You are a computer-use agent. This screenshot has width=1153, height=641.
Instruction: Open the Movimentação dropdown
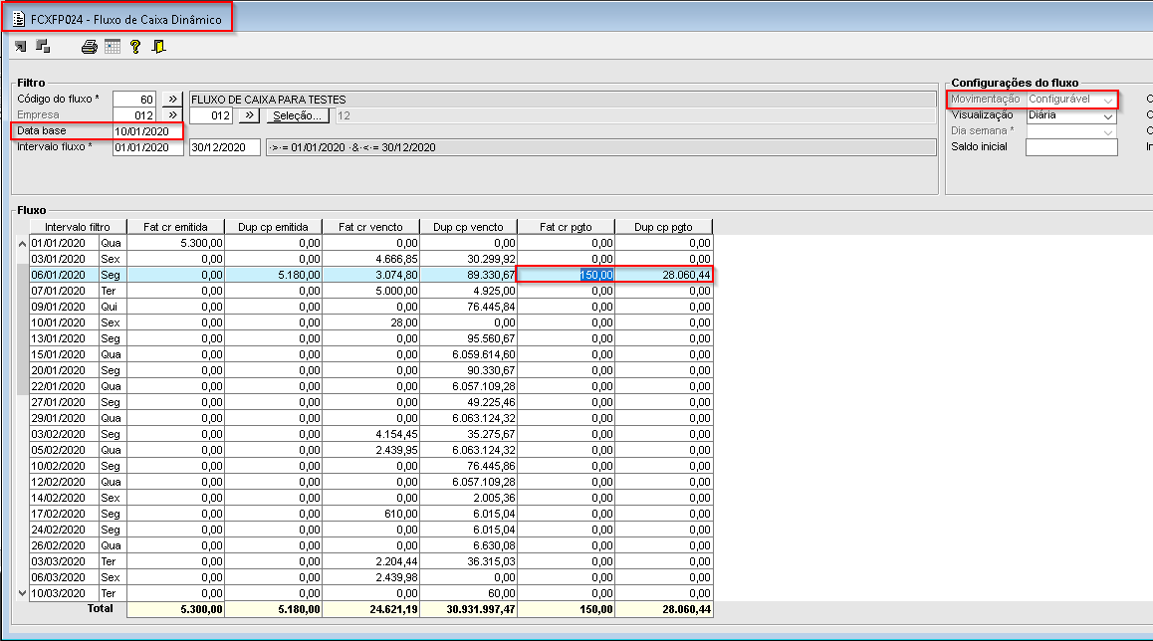coord(1107,100)
